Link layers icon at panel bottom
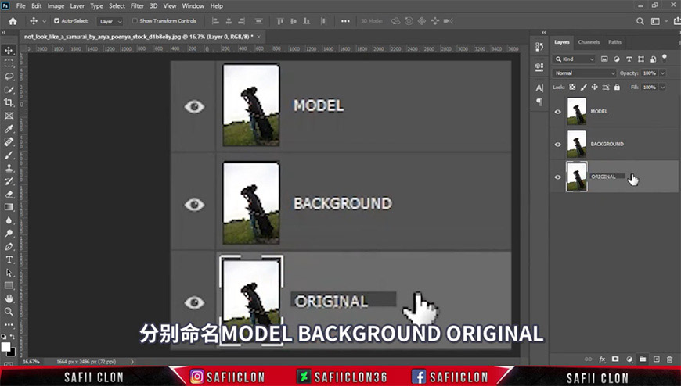 pos(588,359)
